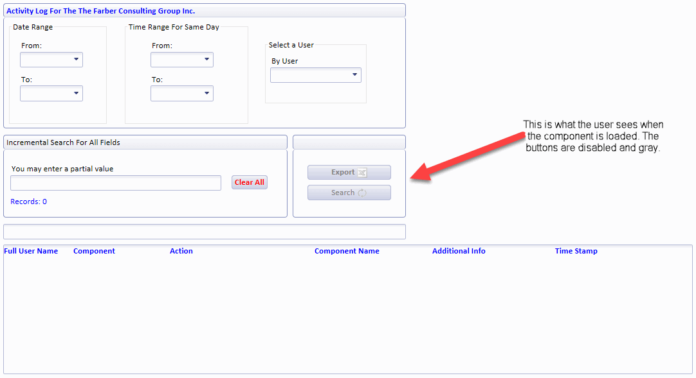Sort by Full User Name column header

tap(31, 251)
